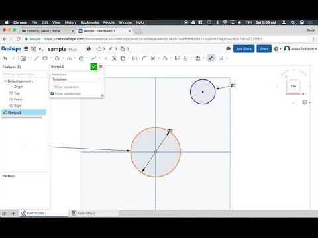Viewport: 318px width, 238px height.
Task: Open the Polygon tool dropdown arrow
Action: [87, 58]
